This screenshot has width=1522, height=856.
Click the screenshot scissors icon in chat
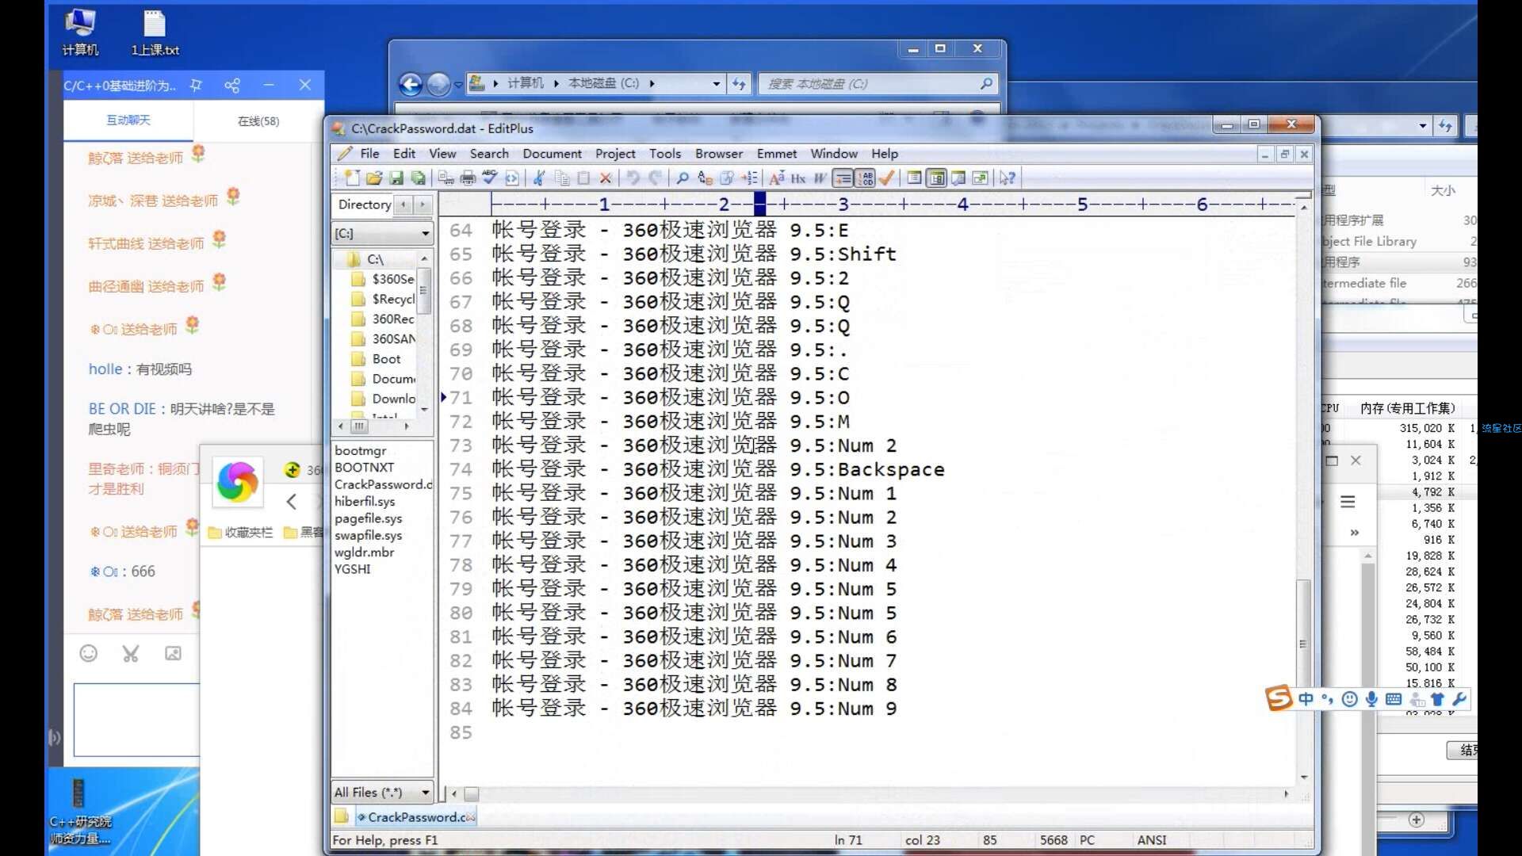(x=131, y=653)
